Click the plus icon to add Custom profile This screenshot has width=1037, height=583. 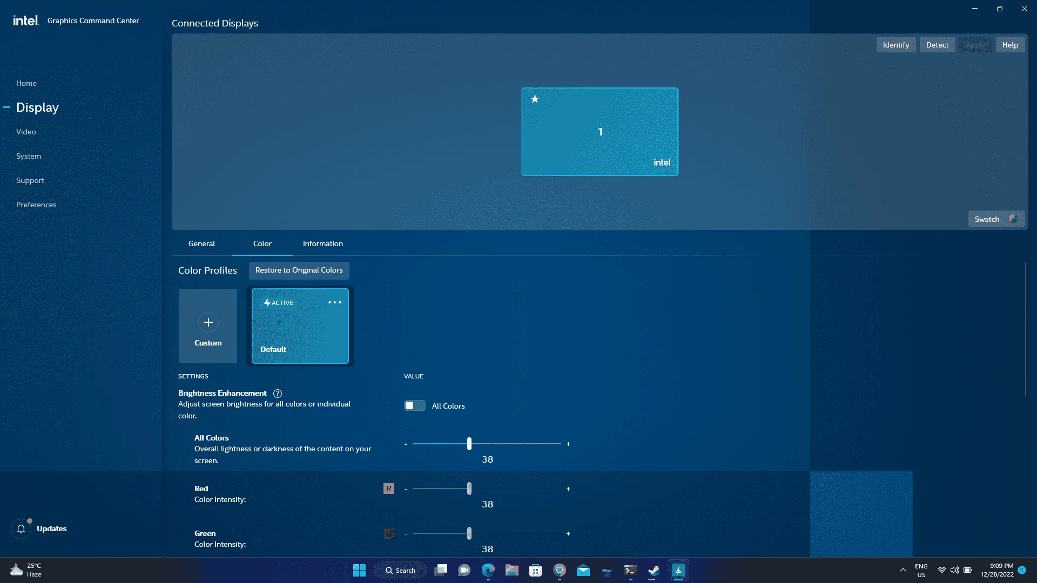tap(208, 322)
